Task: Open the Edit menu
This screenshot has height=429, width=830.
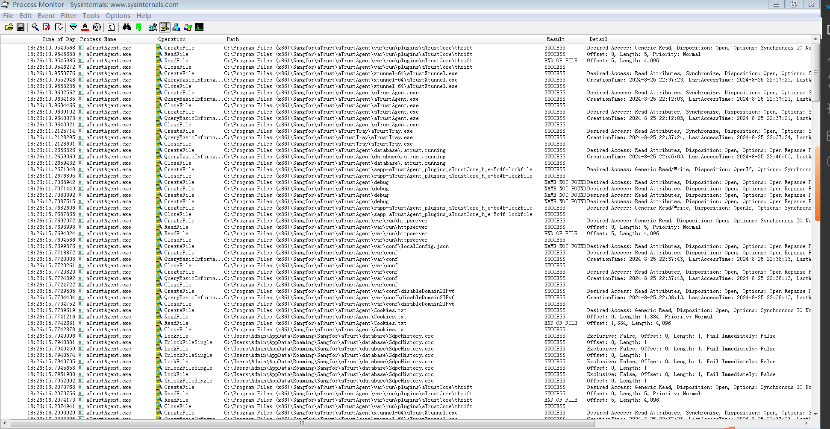Action: (26, 15)
